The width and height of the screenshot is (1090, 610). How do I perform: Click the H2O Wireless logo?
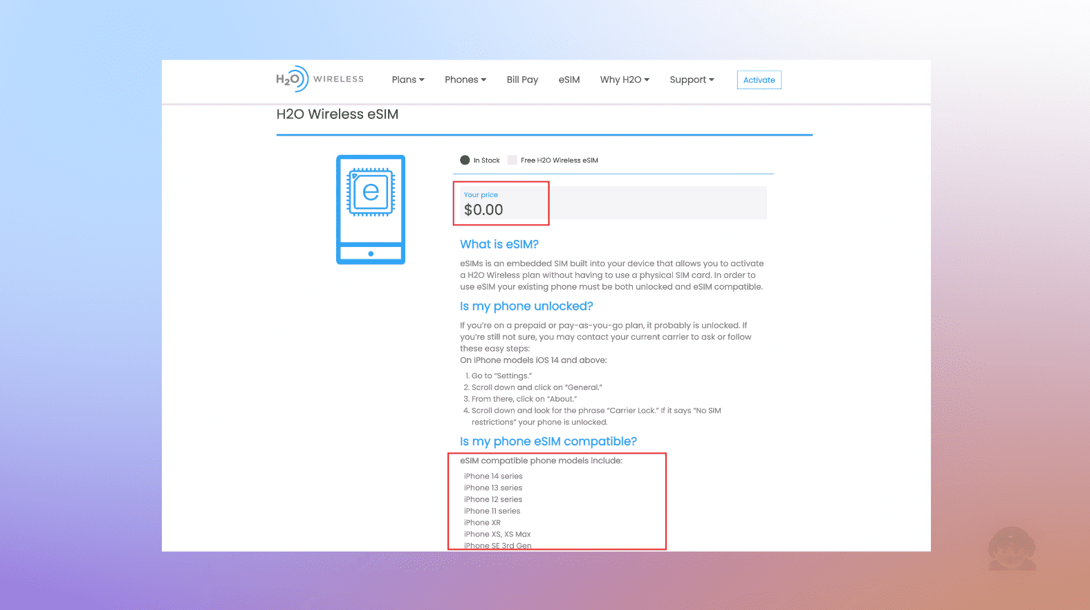pos(320,79)
